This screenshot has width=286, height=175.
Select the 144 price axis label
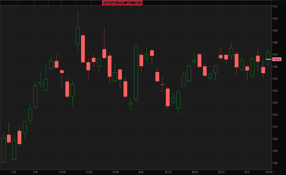tap(275, 91)
